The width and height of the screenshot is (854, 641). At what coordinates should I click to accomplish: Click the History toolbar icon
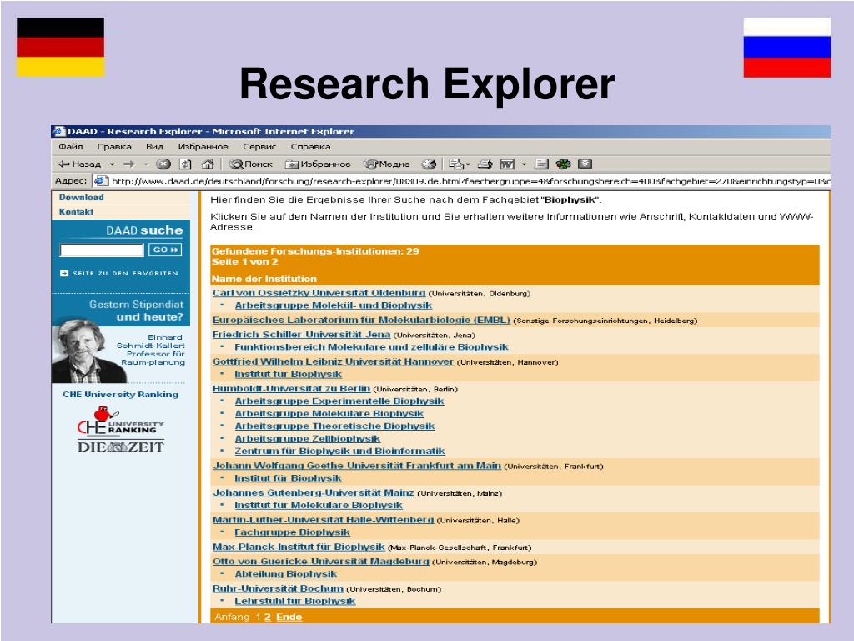pyautogui.click(x=430, y=164)
